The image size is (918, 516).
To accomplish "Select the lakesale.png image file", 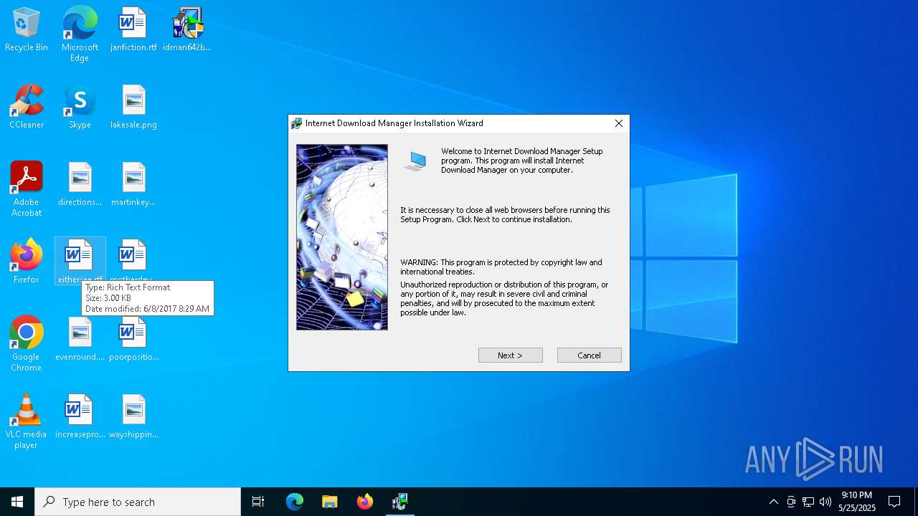I will click(x=133, y=107).
